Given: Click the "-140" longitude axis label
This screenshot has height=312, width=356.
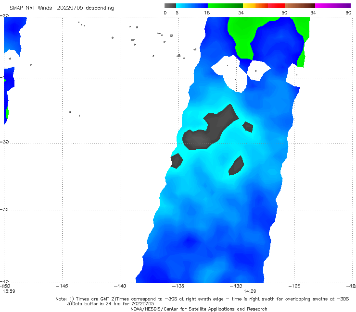Looking at the screenshot, I should click(x=120, y=286).
